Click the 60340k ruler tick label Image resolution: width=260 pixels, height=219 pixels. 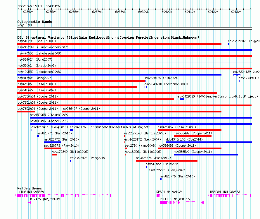click(28, 12)
